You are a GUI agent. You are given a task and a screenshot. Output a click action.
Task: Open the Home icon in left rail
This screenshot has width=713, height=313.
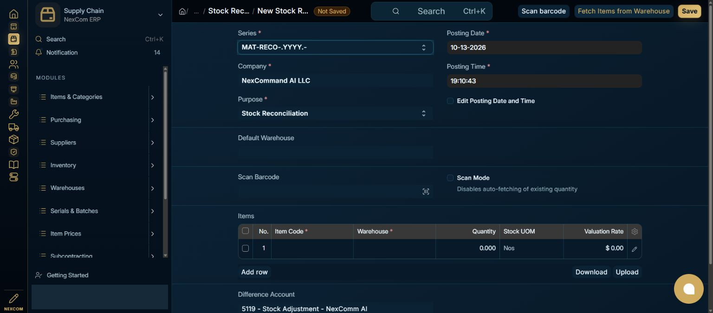point(13,14)
